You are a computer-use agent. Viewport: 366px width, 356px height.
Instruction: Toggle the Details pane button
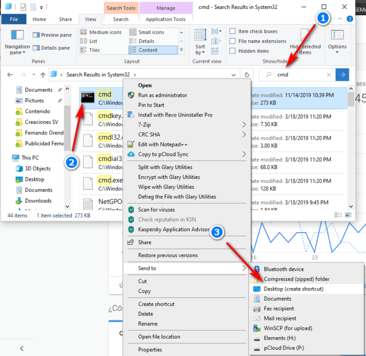[51, 48]
